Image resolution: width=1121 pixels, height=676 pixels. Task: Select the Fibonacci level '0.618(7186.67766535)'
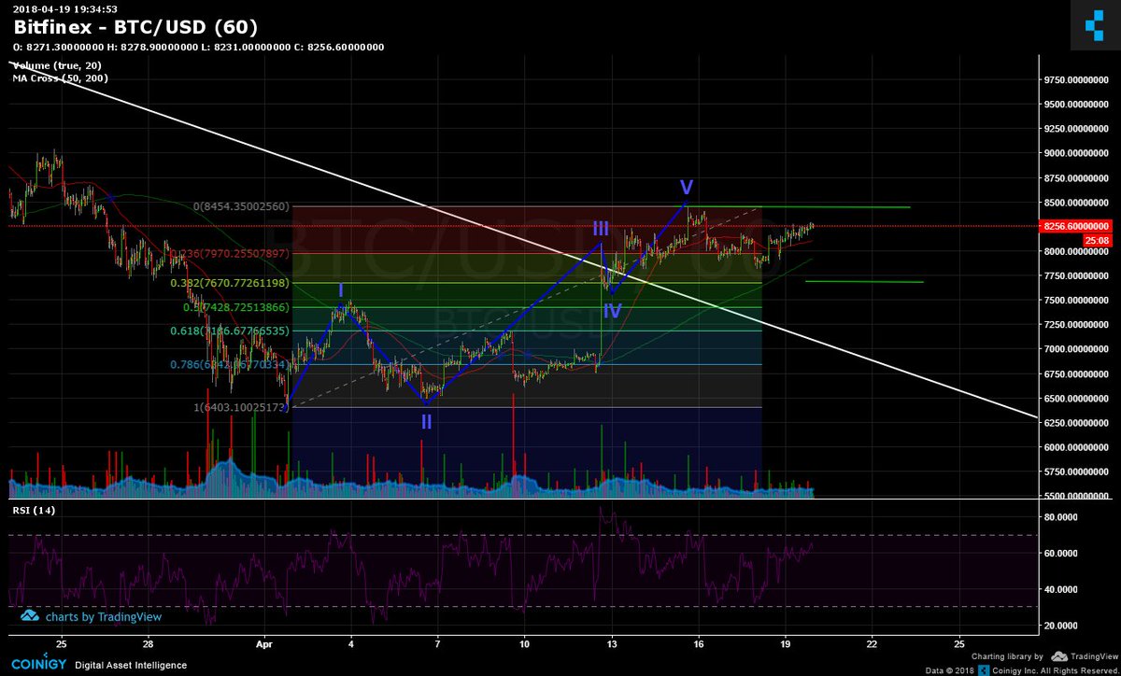point(230,331)
